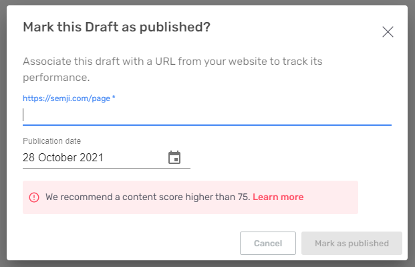Click the empty right side of the pink warning banner
Screen dimensions: 415x267
pyautogui.click(x=331, y=197)
